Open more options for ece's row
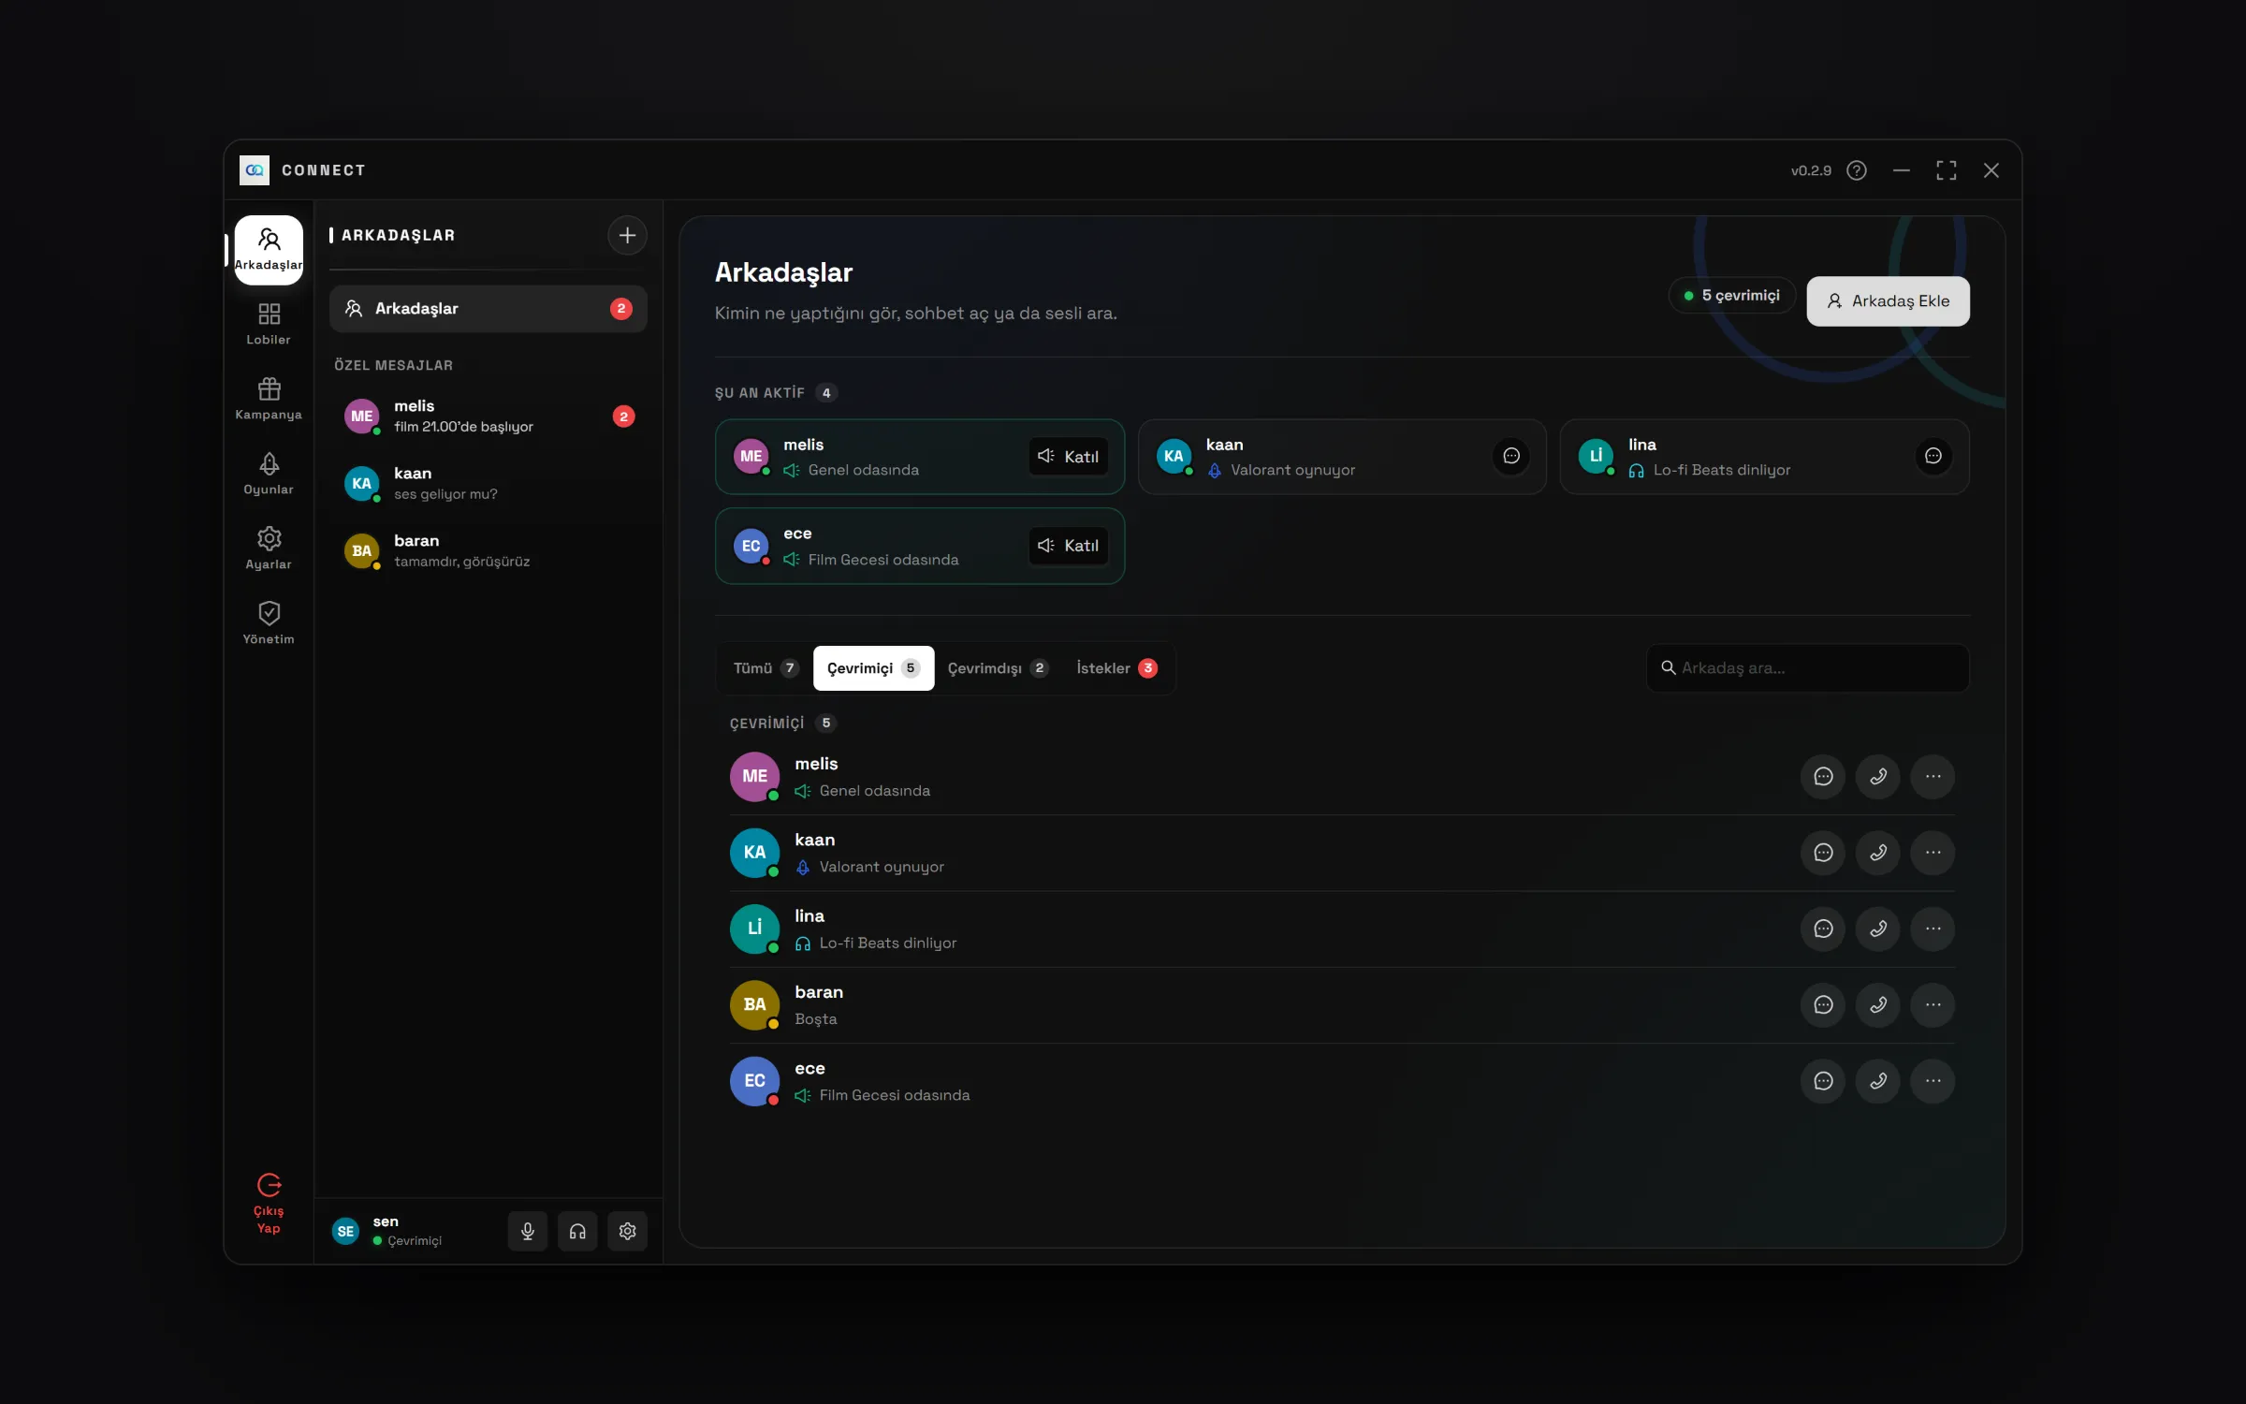 point(1933,1080)
